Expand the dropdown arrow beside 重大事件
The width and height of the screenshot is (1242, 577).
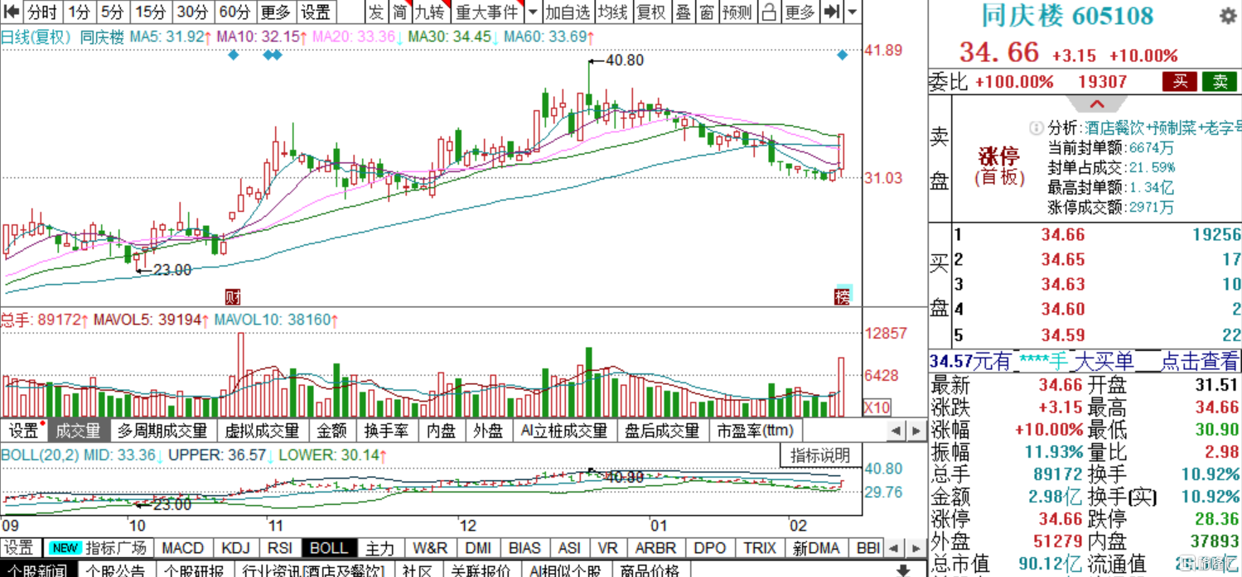click(533, 12)
